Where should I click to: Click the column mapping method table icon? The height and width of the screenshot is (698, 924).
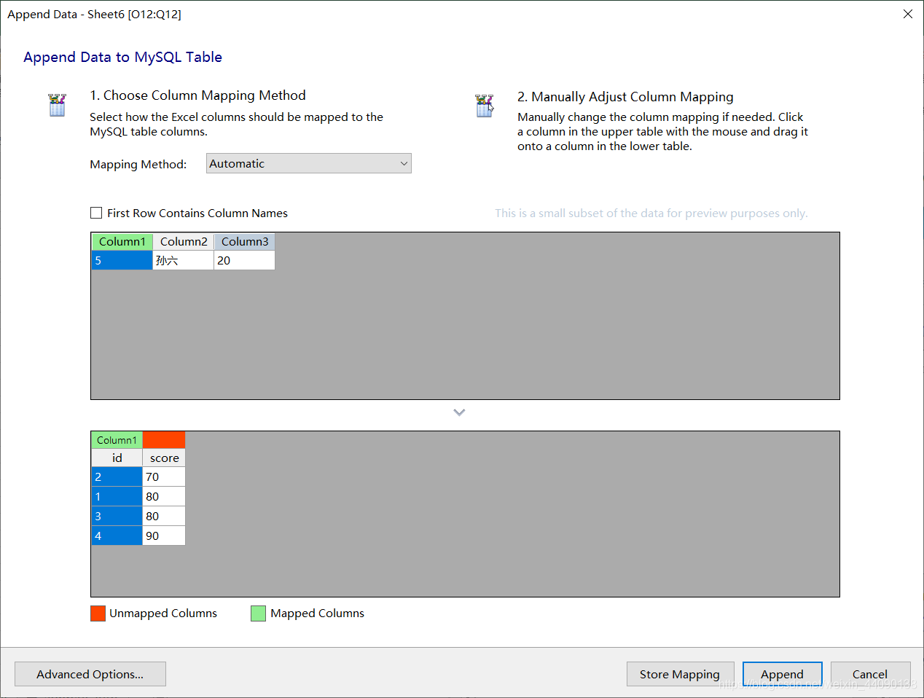(x=57, y=105)
